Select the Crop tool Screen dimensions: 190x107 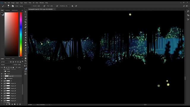point(26,22)
